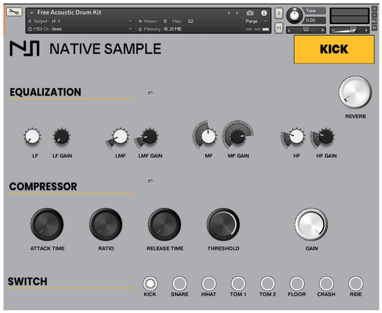
Task: Go to the next instrument arrow
Action: point(237,13)
